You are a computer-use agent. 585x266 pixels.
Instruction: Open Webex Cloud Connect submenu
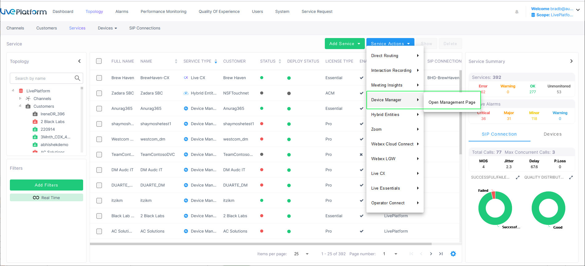pos(395,144)
